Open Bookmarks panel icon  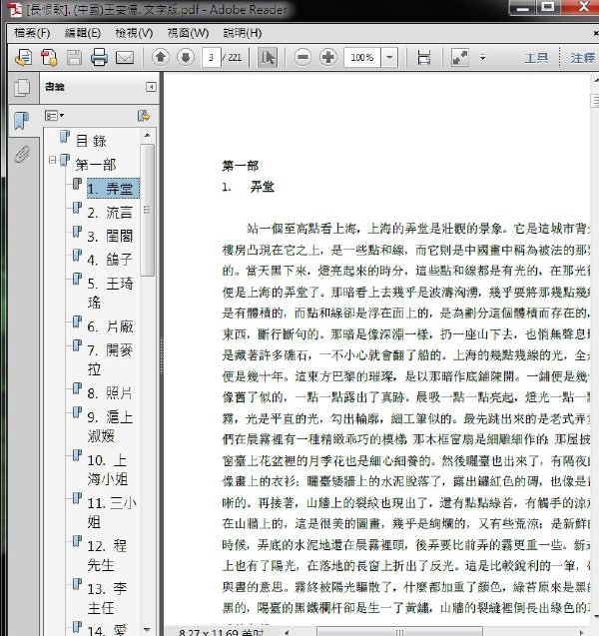click(x=21, y=121)
